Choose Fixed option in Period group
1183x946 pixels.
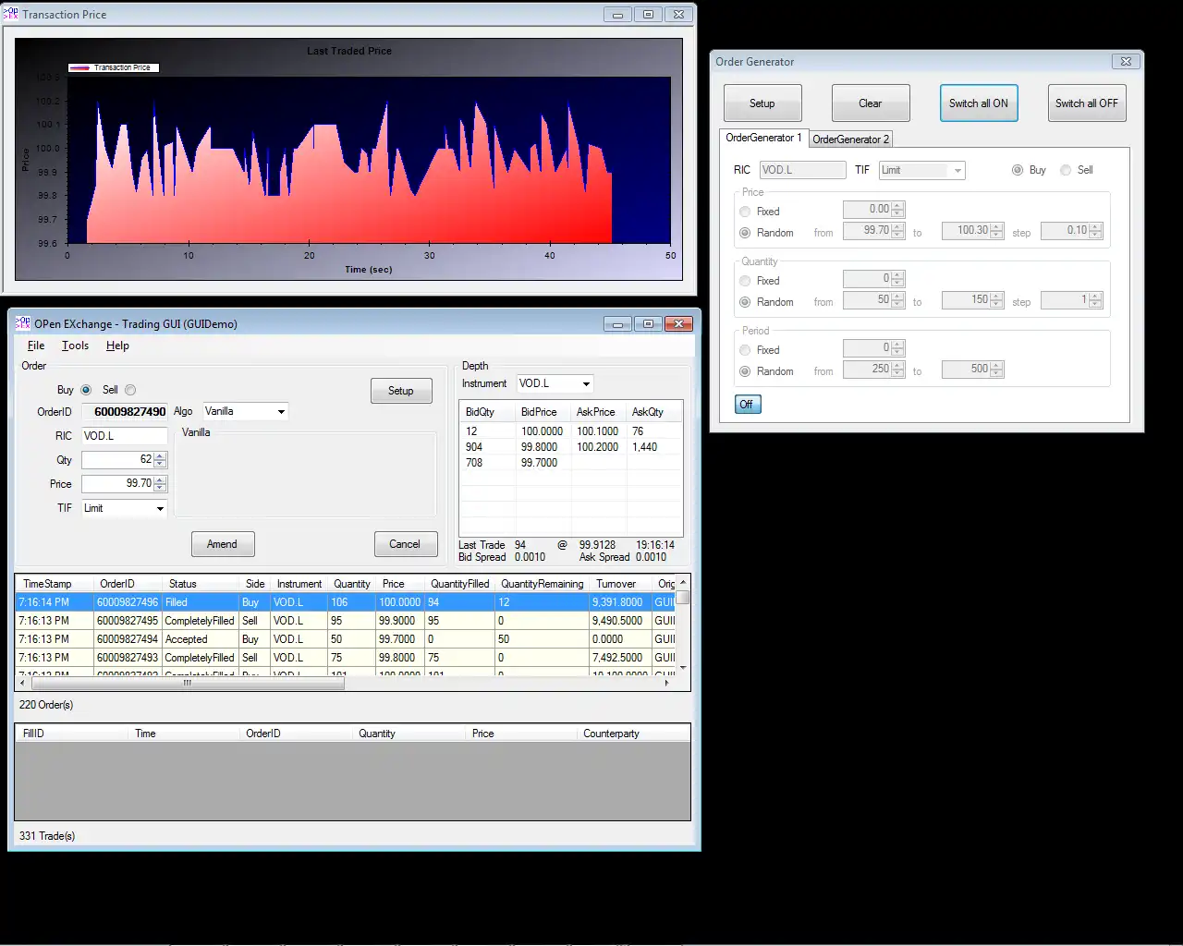745,350
